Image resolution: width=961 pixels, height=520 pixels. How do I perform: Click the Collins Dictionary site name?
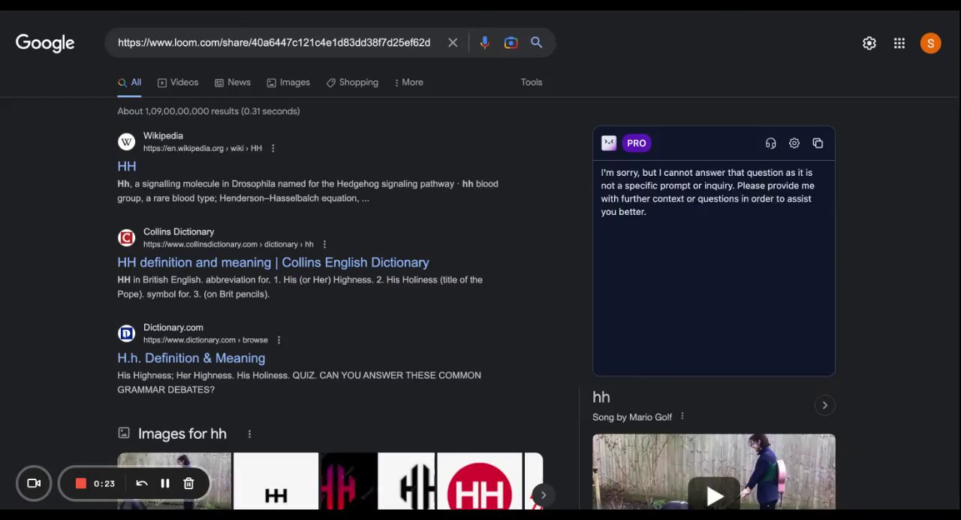[x=179, y=231]
